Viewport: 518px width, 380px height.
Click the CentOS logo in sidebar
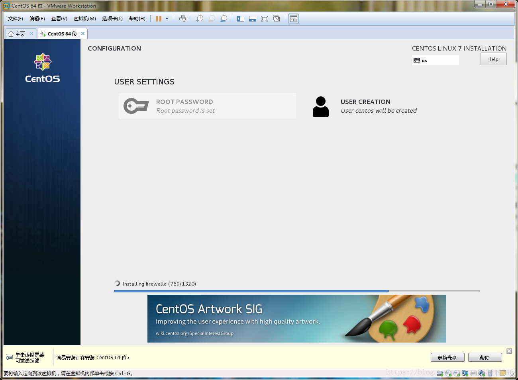pyautogui.click(x=43, y=68)
